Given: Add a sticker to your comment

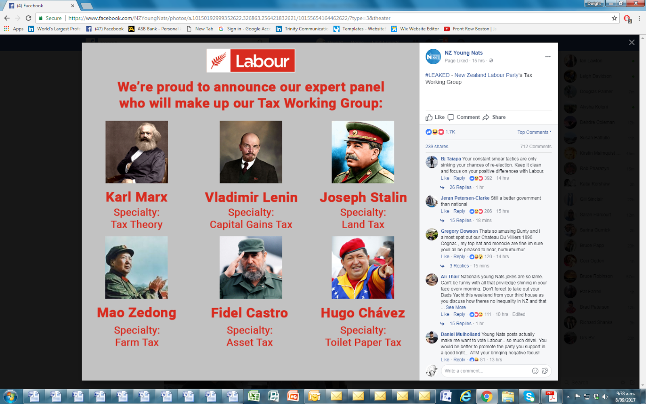Looking at the screenshot, I should coord(545,371).
